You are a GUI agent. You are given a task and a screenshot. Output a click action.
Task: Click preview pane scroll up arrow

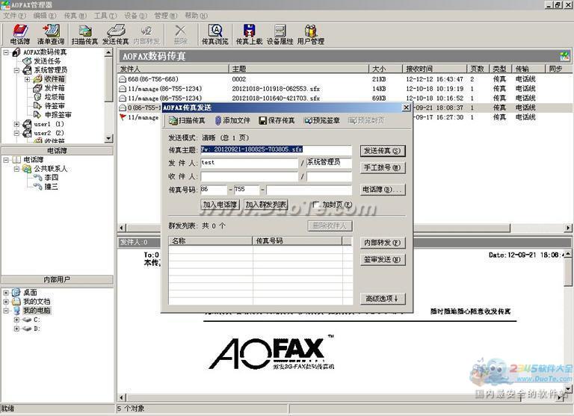tap(568, 253)
